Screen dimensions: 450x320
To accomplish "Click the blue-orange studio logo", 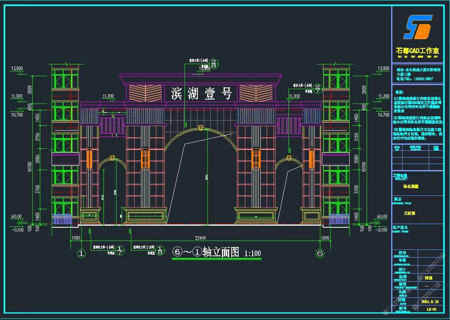I will (x=418, y=27).
